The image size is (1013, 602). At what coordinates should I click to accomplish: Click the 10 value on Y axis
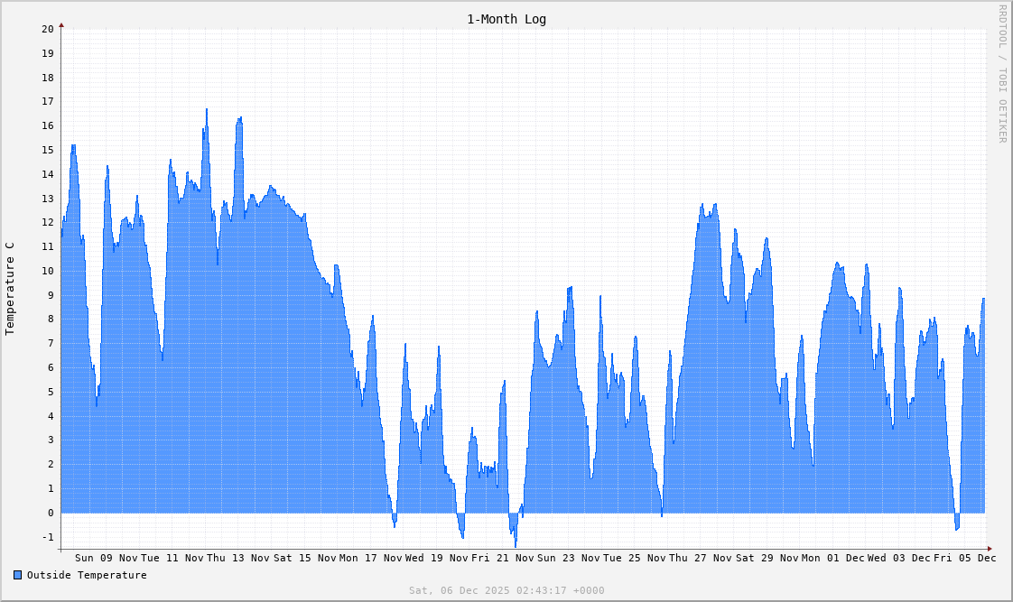tap(48, 271)
